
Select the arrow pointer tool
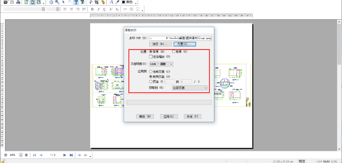click(64, 2)
